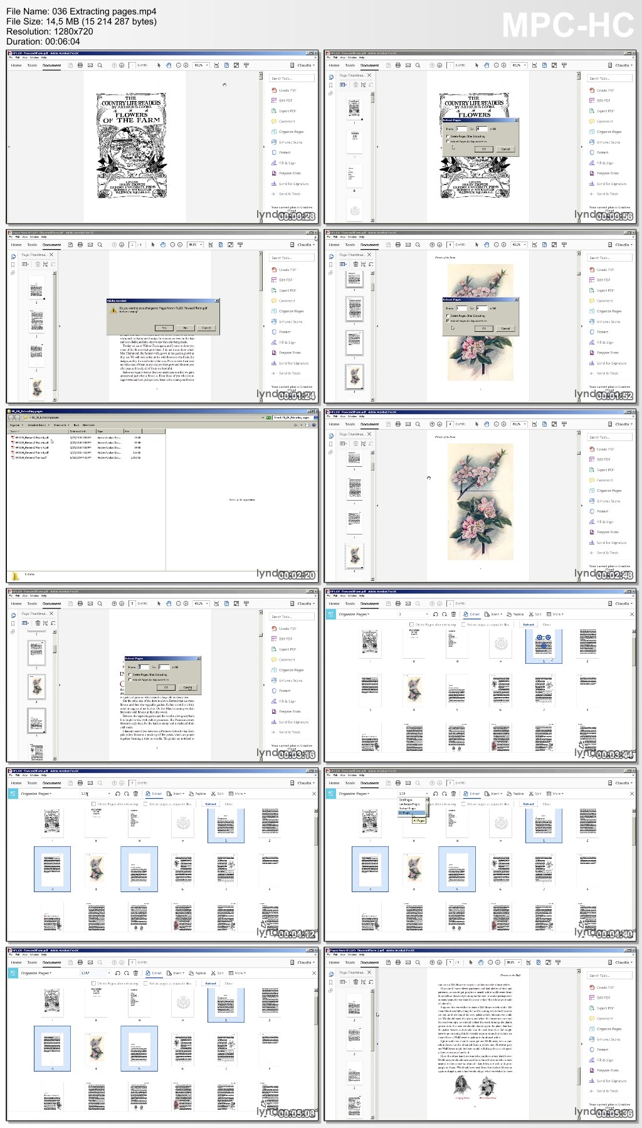This screenshot has width=642, height=1128.
Task: Click email envelope icon in the 00:00:23 frame
Action: pyautogui.click(x=90, y=65)
